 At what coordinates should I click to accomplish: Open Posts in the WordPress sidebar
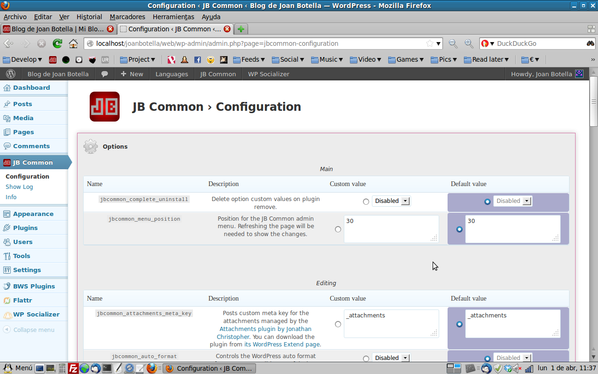click(x=22, y=104)
